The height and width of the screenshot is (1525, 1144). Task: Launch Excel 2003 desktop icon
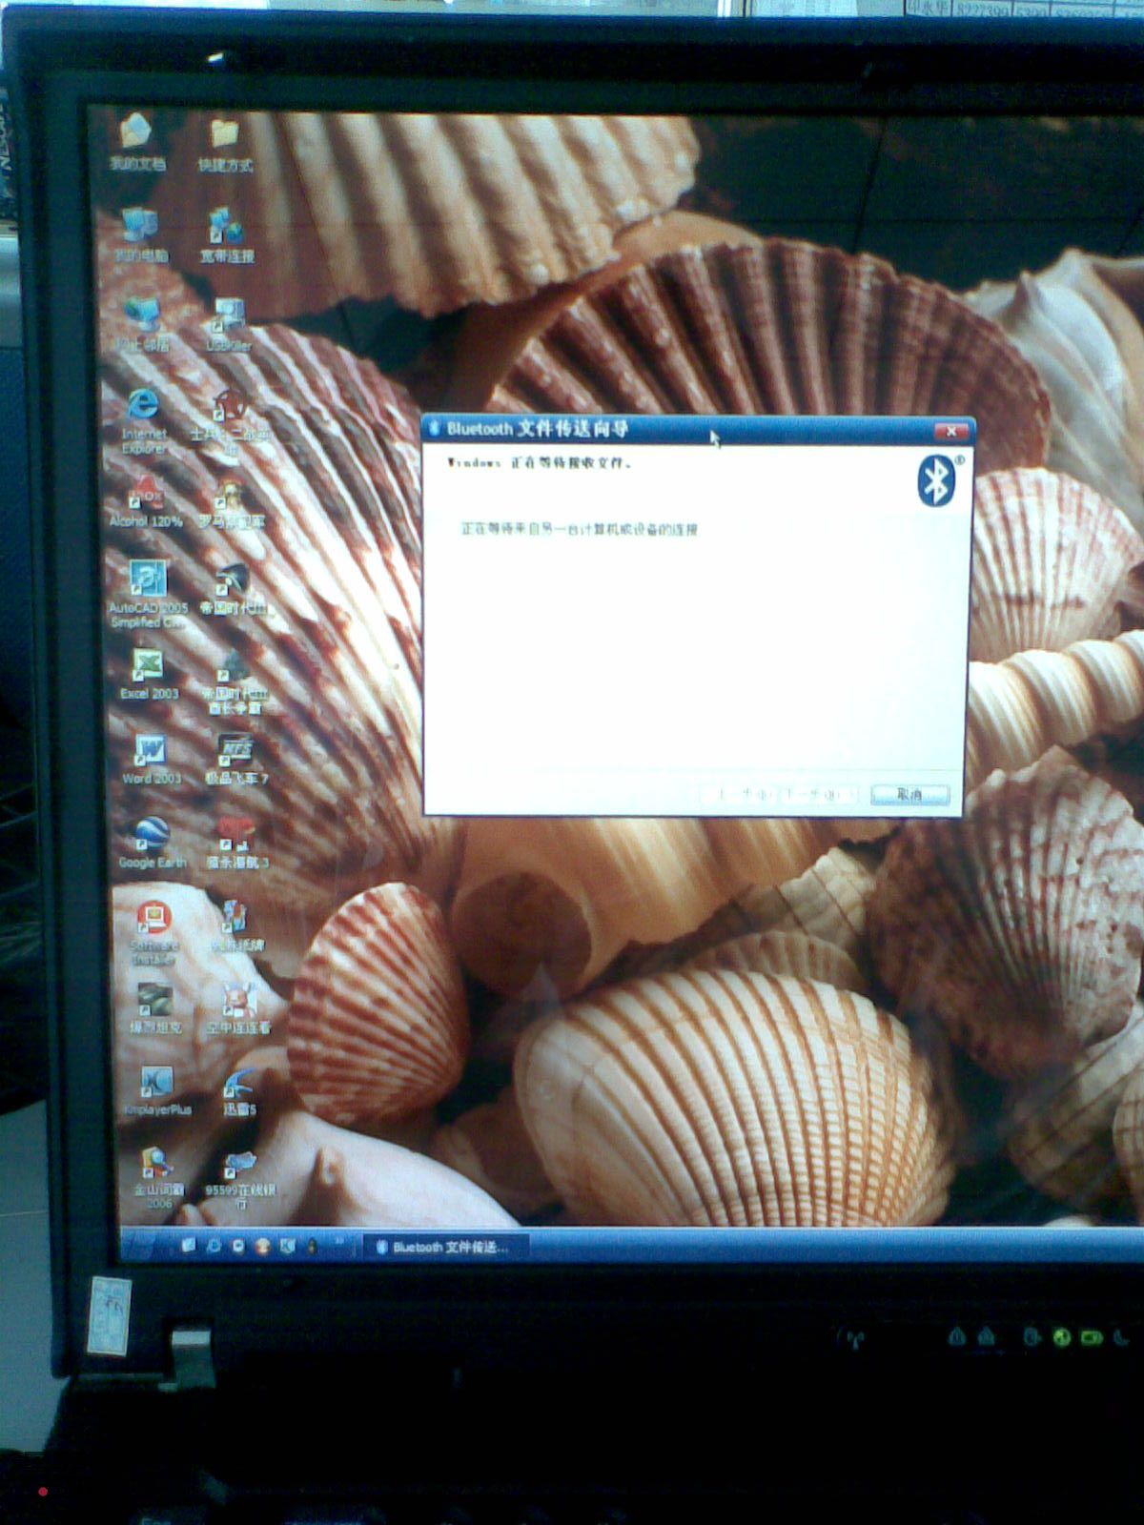[x=148, y=665]
